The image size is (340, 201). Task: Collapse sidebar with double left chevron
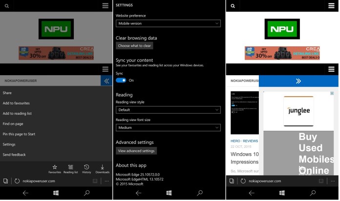point(106,81)
